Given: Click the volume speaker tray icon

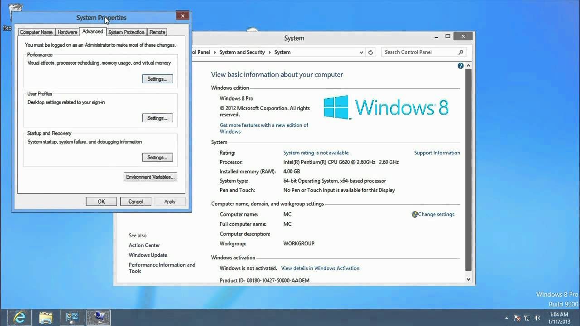Looking at the screenshot, I should [x=538, y=317].
